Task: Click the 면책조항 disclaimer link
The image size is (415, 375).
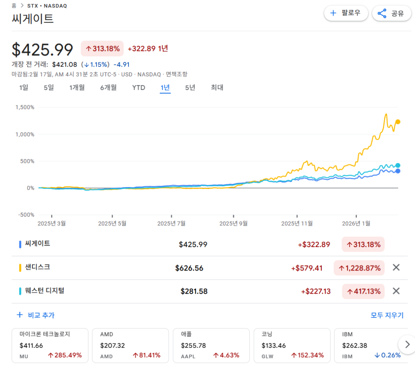Action: coord(176,74)
